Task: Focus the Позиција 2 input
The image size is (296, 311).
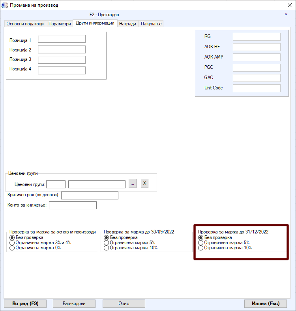Action: point(62,49)
